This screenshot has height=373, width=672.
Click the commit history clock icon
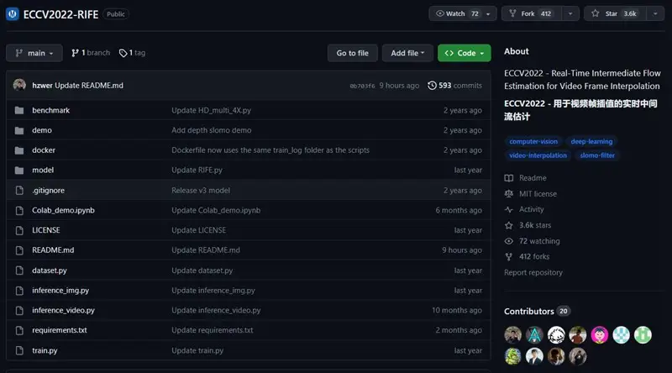pyautogui.click(x=432, y=86)
